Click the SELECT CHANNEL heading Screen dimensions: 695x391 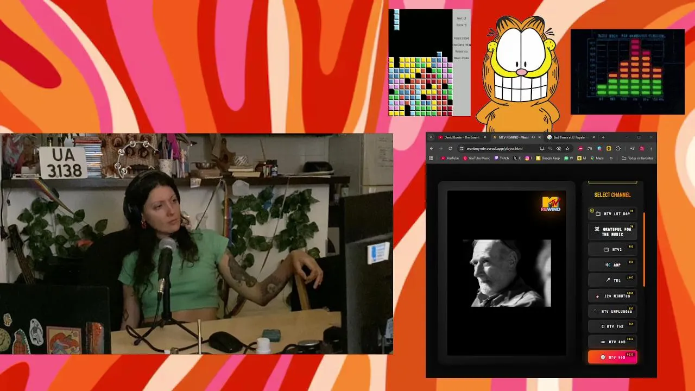tap(612, 195)
